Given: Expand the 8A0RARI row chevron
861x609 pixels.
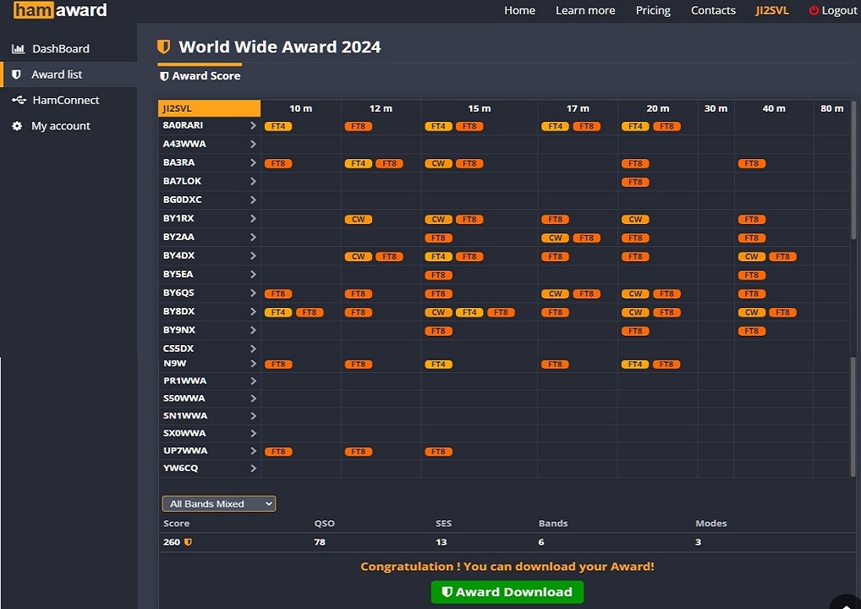Looking at the screenshot, I should (252, 125).
